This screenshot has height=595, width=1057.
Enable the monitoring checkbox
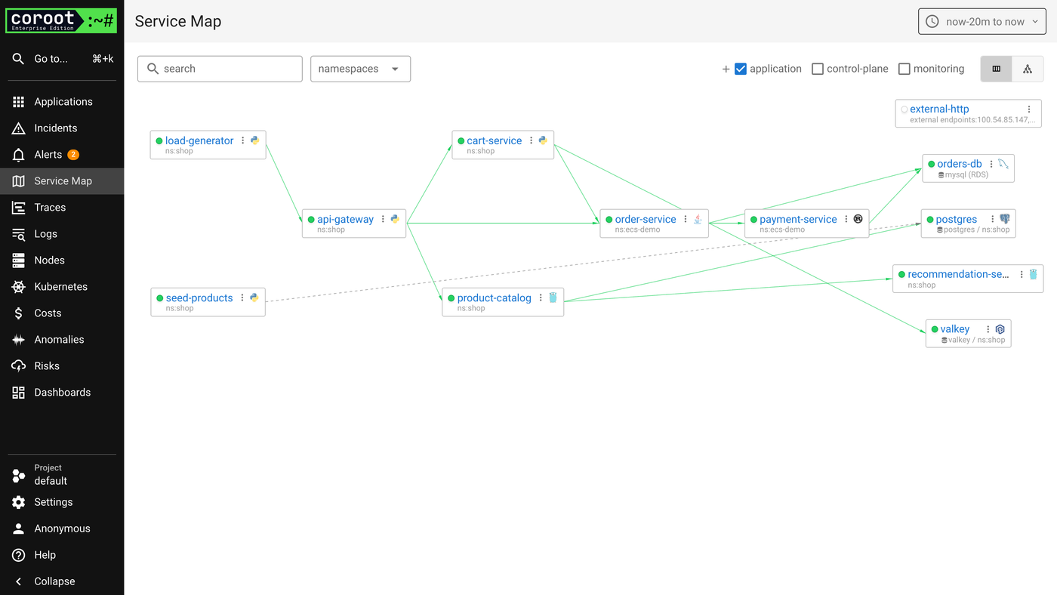coord(904,69)
